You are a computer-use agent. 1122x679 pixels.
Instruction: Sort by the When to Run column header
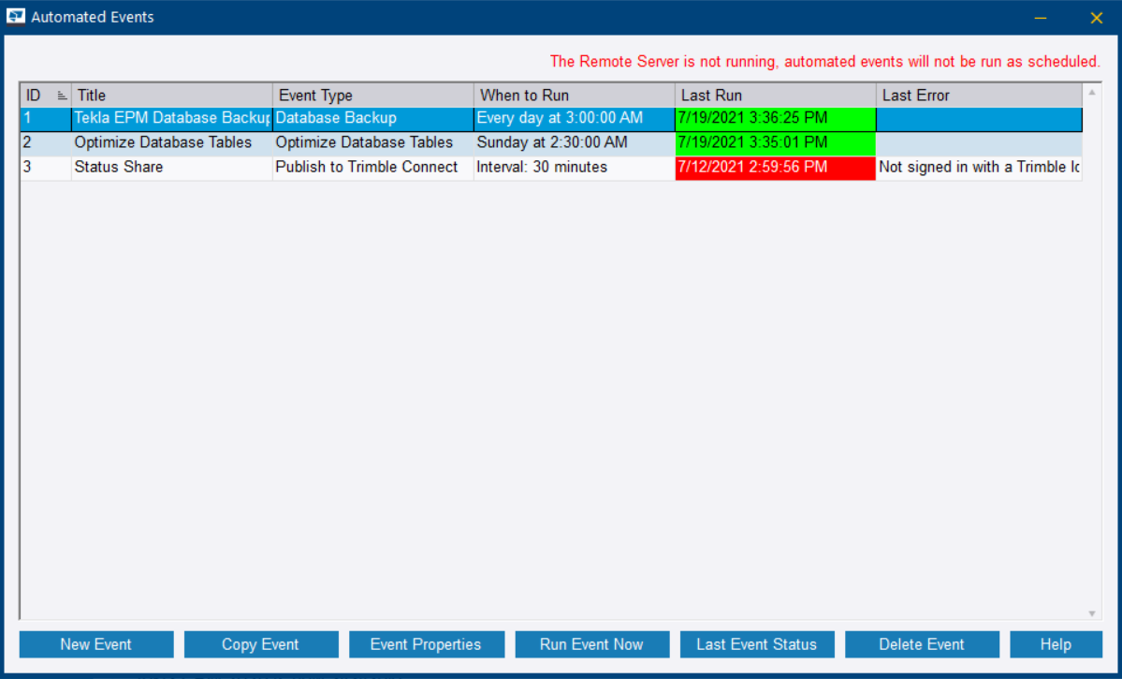click(x=574, y=96)
